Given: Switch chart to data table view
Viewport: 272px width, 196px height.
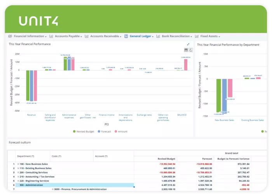Looking at the screenshot, I should pos(186,50).
